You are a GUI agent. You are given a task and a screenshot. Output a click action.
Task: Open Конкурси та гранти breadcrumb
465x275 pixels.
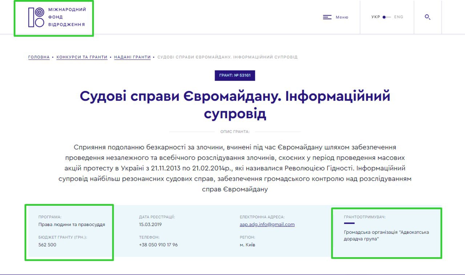[82, 57]
